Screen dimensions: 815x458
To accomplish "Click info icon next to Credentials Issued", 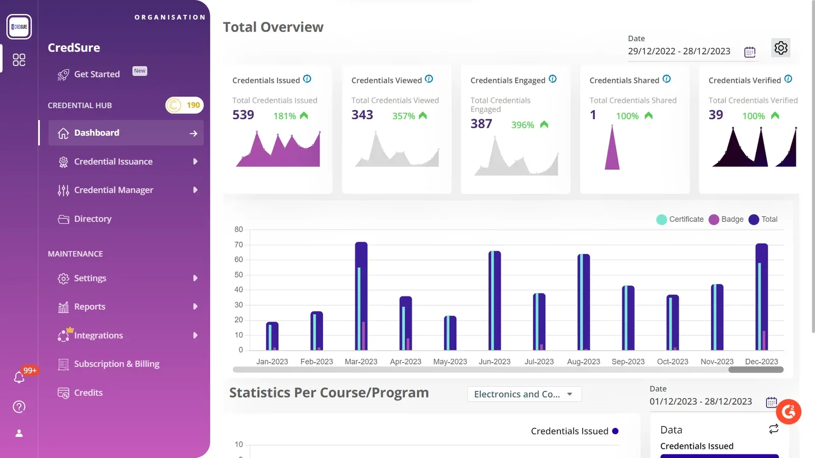I will coord(307,79).
